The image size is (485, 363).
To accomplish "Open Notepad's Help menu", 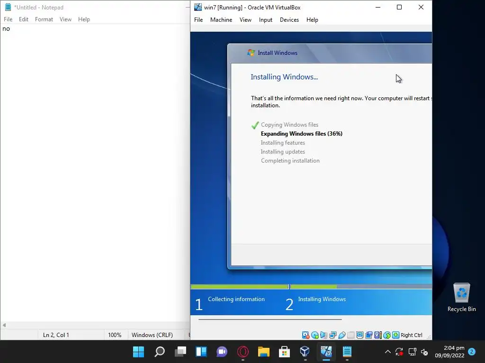I will [84, 19].
